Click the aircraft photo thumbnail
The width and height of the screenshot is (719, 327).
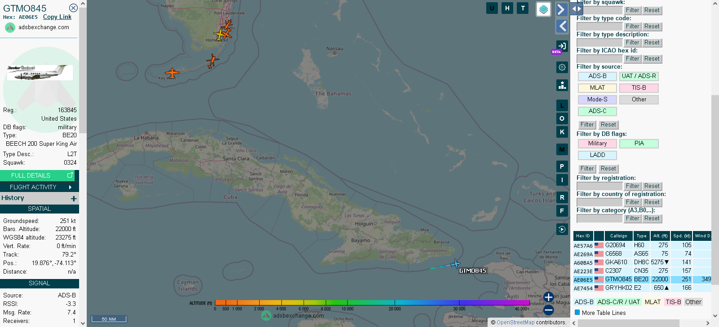tap(40, 73)
